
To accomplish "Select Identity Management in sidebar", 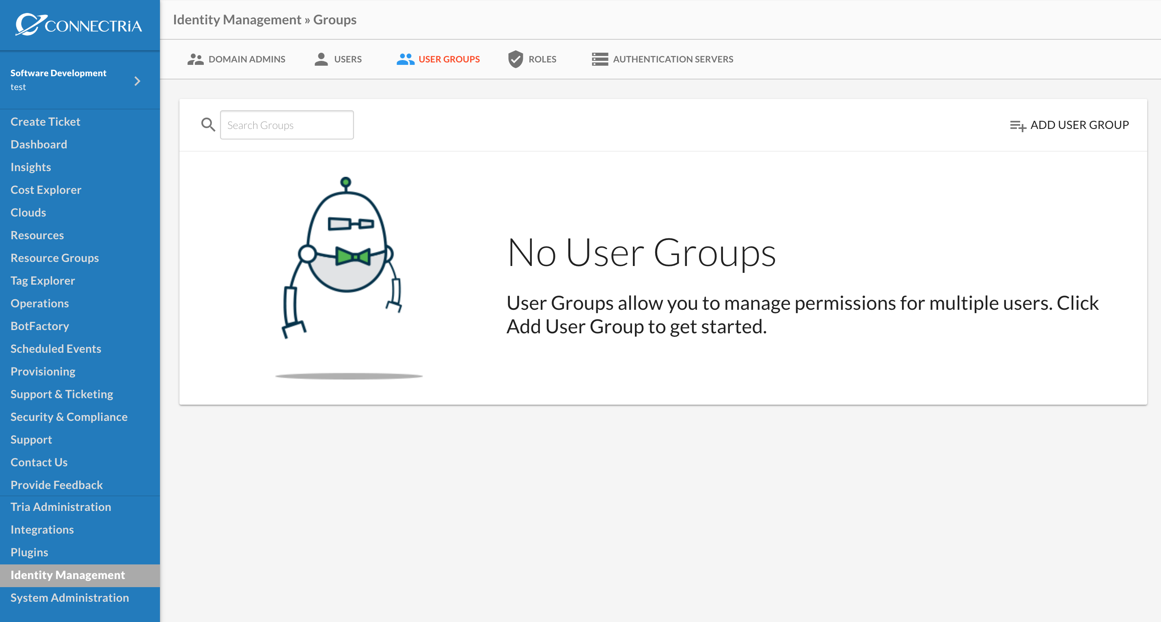I will point(80,575).
